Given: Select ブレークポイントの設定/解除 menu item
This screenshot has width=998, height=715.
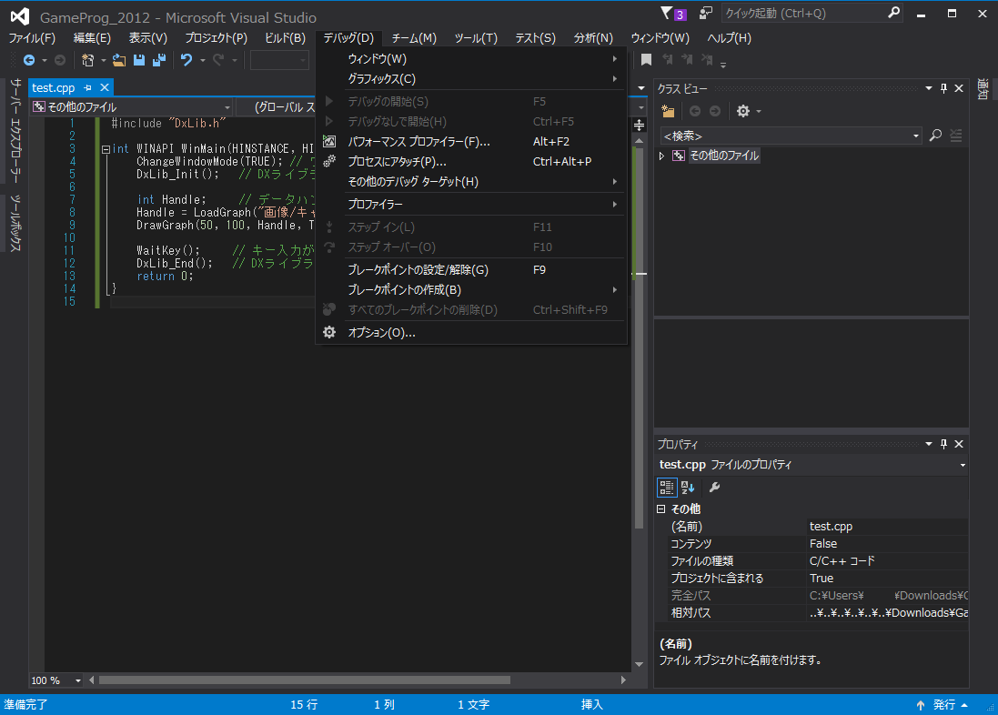Looking at the screenshot, I should click(418, 270).
